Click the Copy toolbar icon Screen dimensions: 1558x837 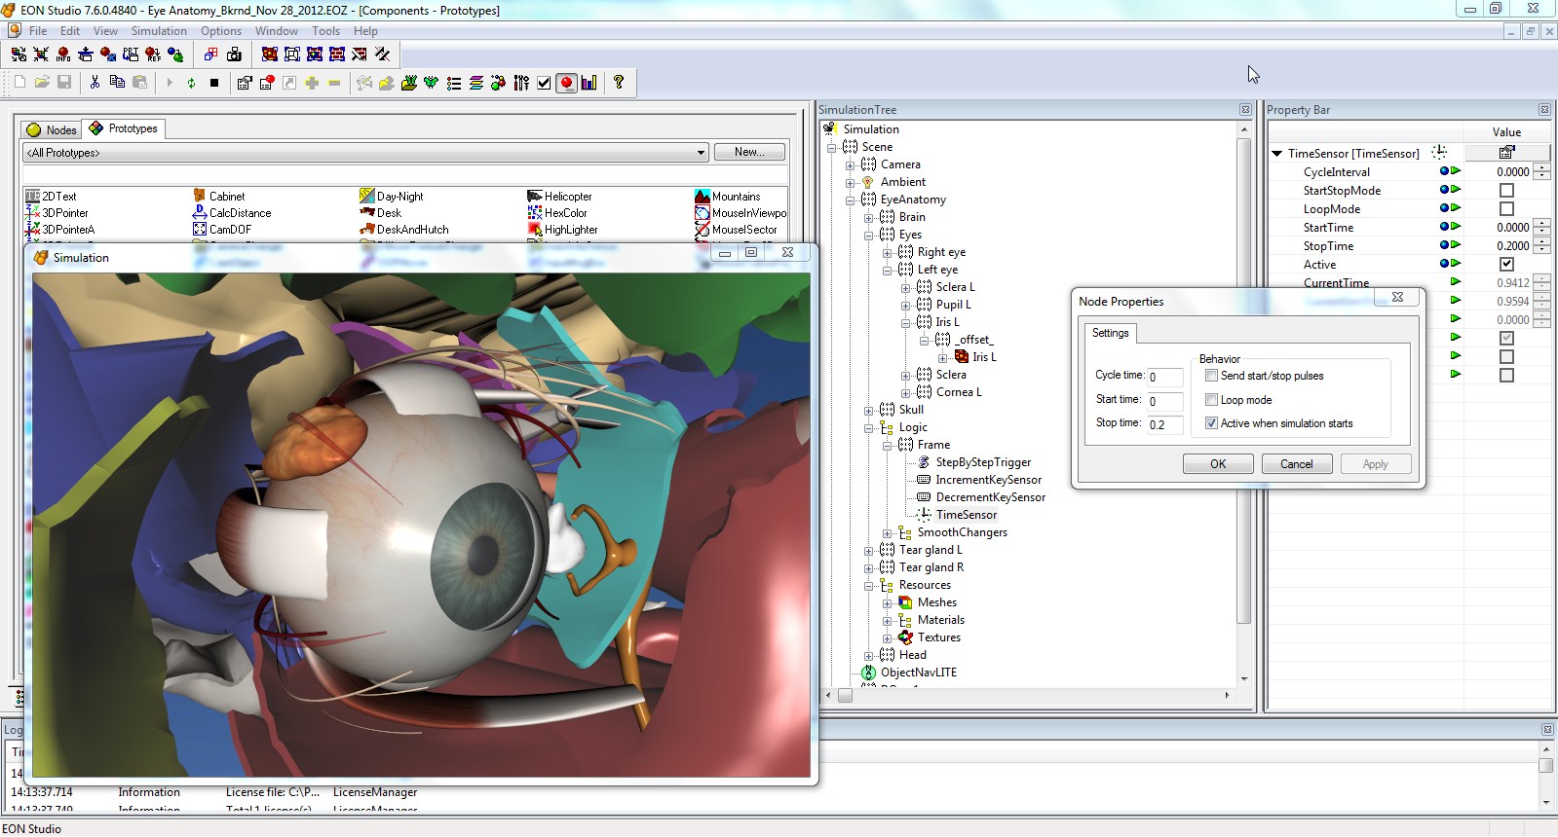(x=117, y=83)
